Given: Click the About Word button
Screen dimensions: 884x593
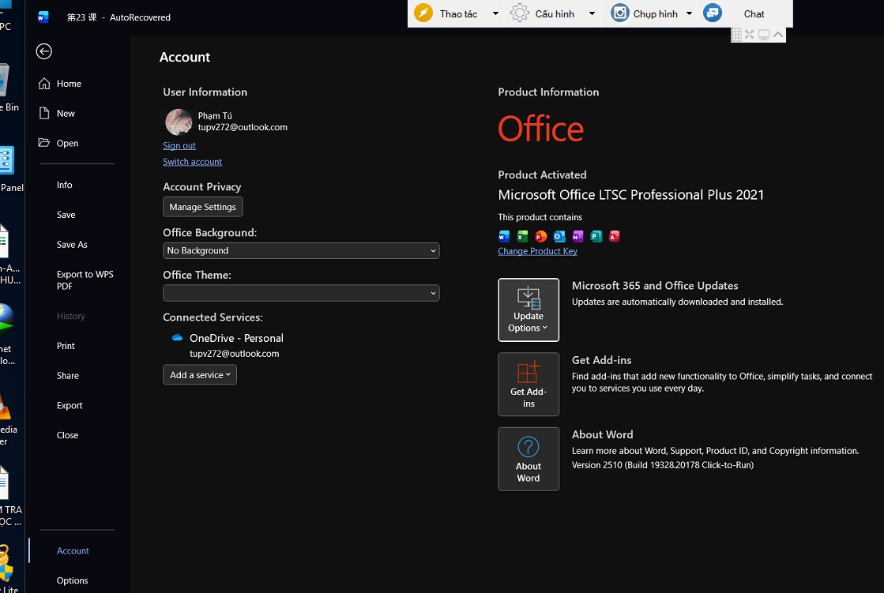Looking at the screenshot, I should [529, 459].
